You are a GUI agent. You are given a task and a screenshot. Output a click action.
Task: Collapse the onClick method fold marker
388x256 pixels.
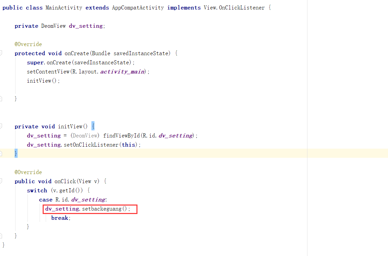[1, 181]
